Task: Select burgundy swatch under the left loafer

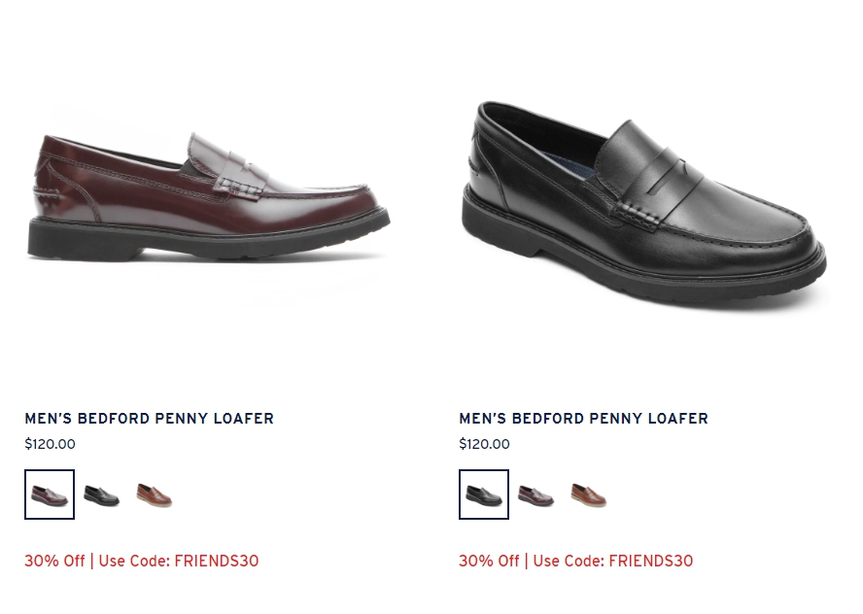Action: pyautogui.click(x=50, y=495)
